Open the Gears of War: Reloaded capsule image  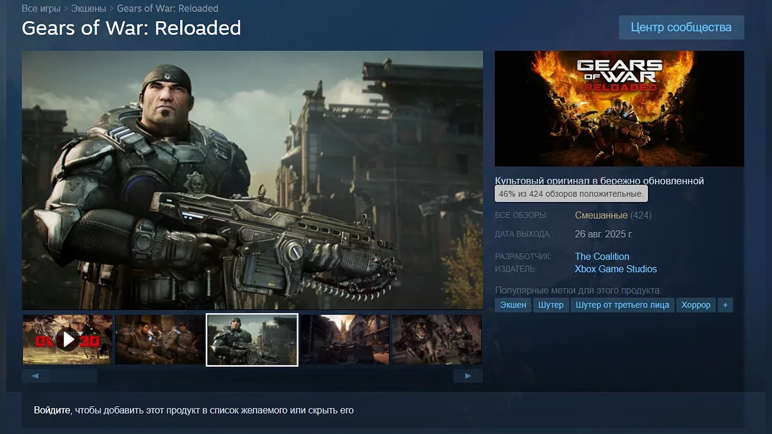click(619, 109)
